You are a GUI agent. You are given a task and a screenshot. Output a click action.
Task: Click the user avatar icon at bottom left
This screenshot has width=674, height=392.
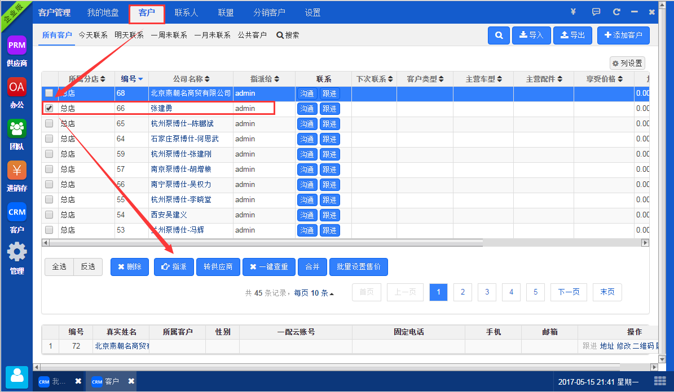17,377
